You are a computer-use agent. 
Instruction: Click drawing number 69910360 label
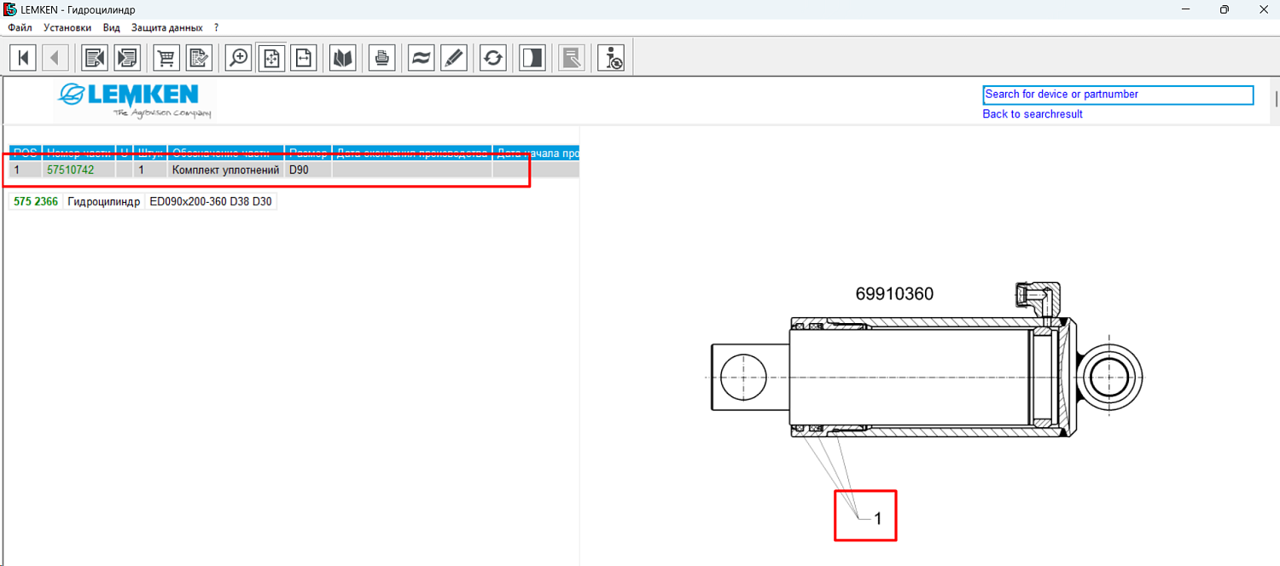click(894, 294)
